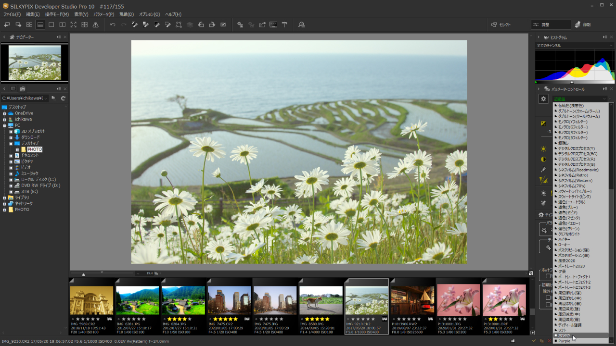Select クリアなホワイト taste preset
This screenshot has width=616, height=346.
tap(581, 234)
